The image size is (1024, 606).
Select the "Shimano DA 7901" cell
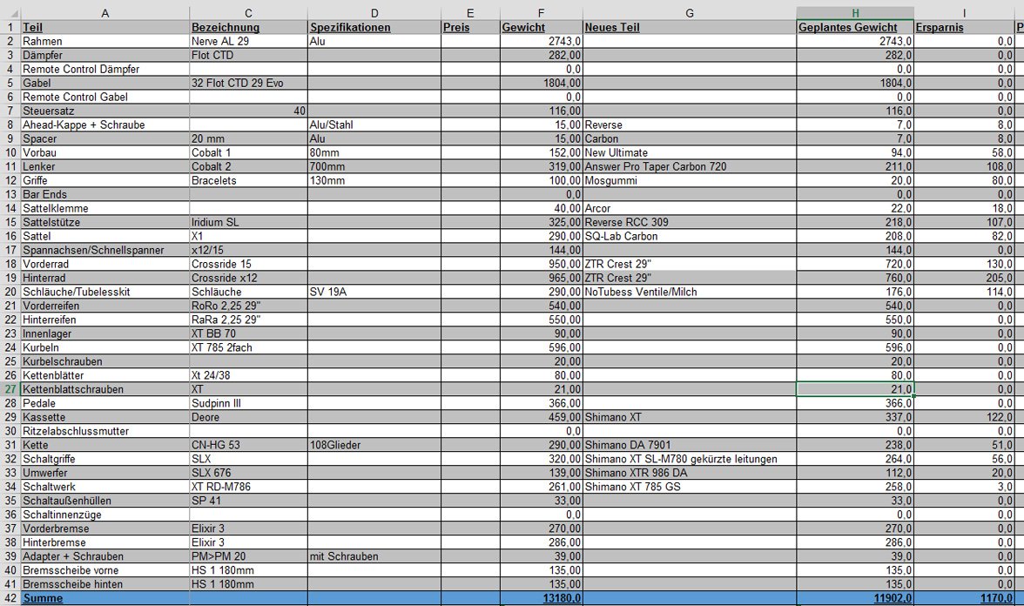point(689,446)
